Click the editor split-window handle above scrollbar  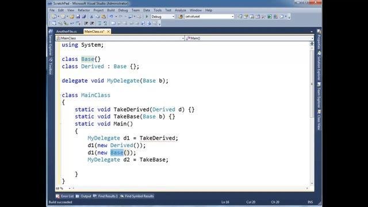pos(312,44)
